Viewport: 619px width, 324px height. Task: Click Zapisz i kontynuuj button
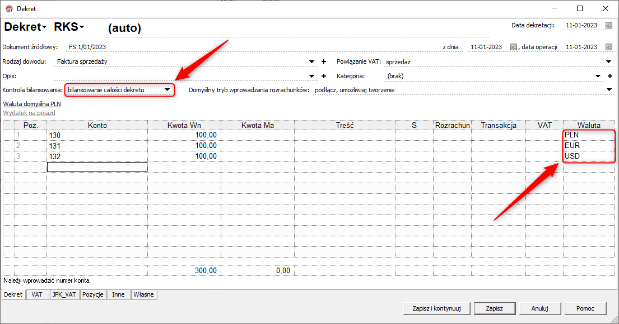click(x=436, y=308)
